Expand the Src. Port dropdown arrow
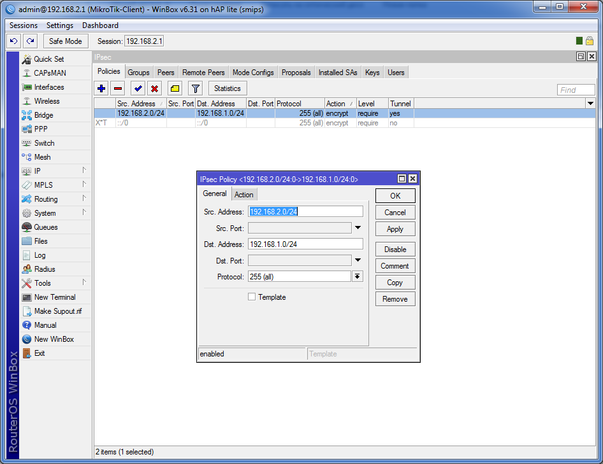603x464 pixels. click(358, 228)
